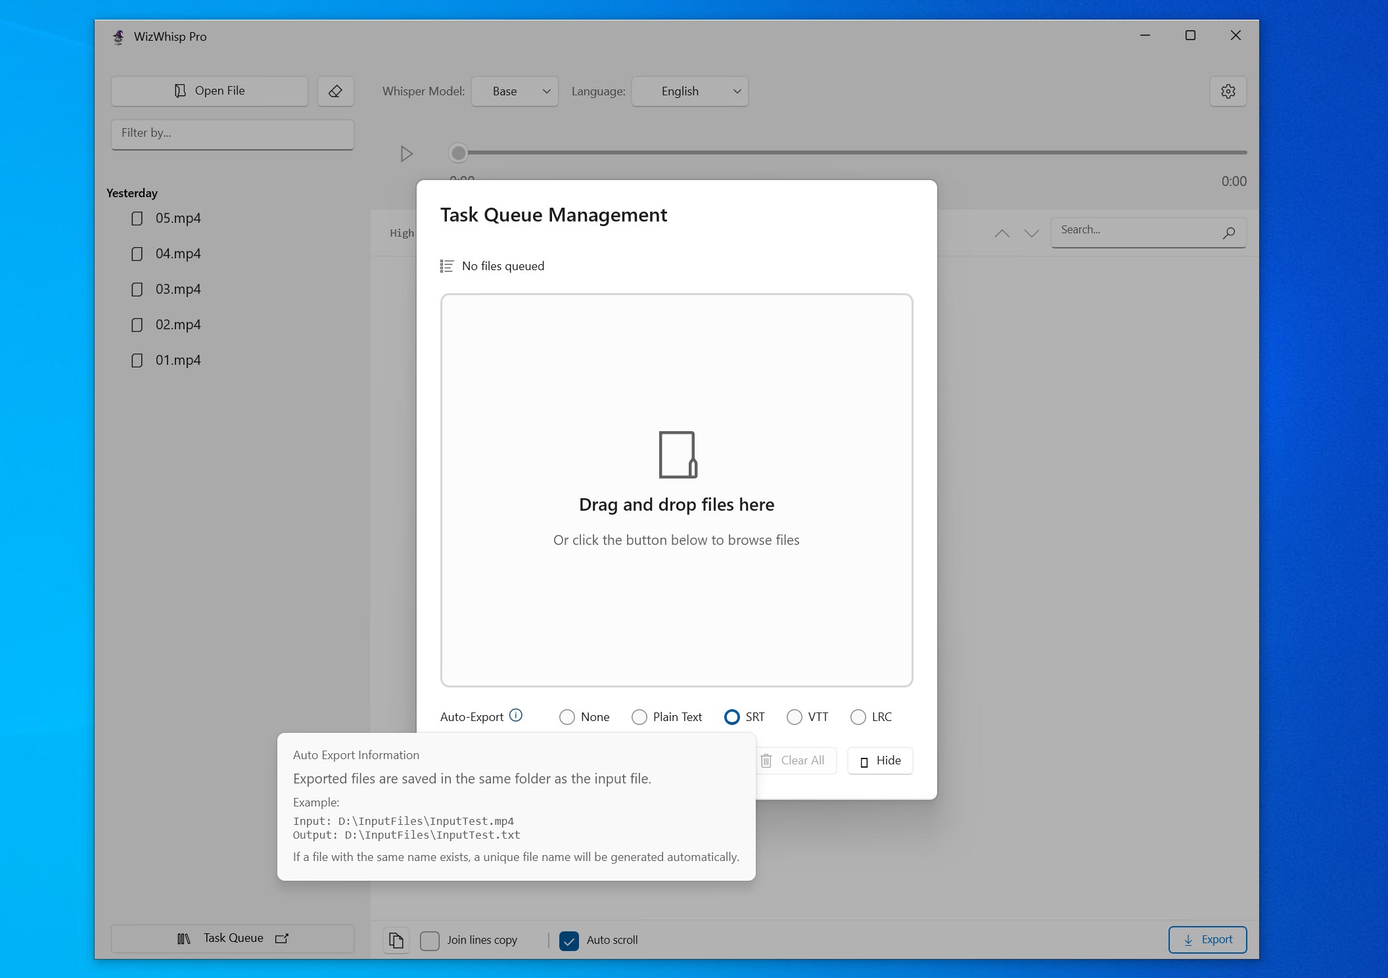Viewport: 1388px width, 978px height.
Task: Open settings via gear icon
Action: point(1228,91)
